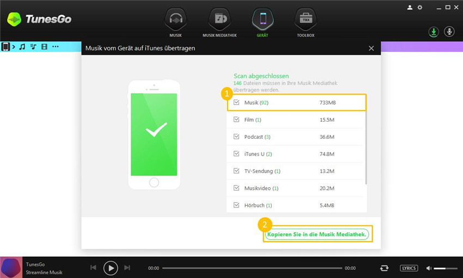Click the music note icon in blue bar

(x=22, y=47)
